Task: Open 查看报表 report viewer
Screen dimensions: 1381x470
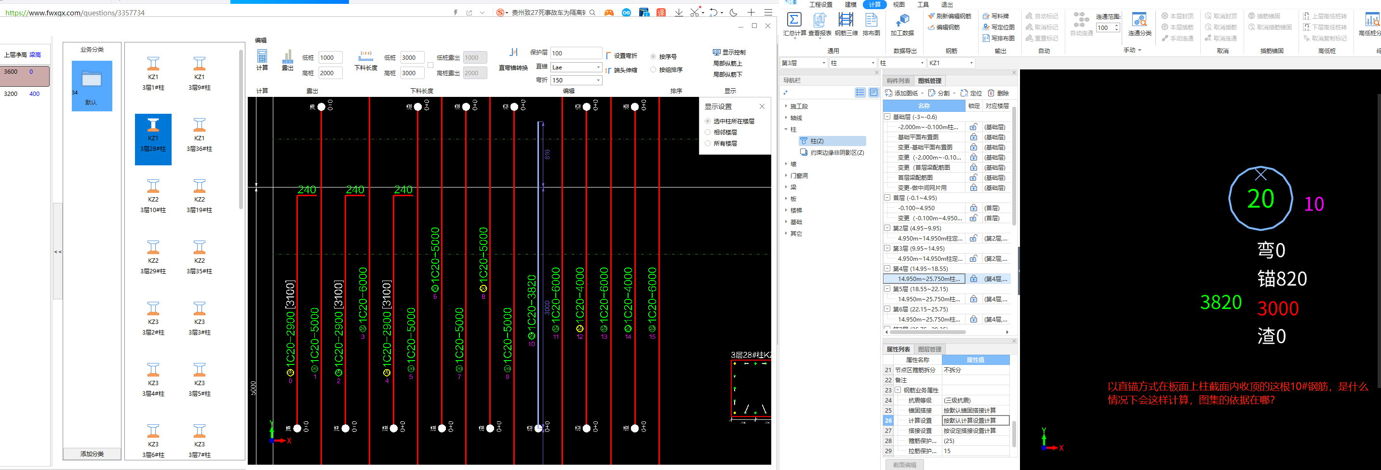Action: point(820,20)
